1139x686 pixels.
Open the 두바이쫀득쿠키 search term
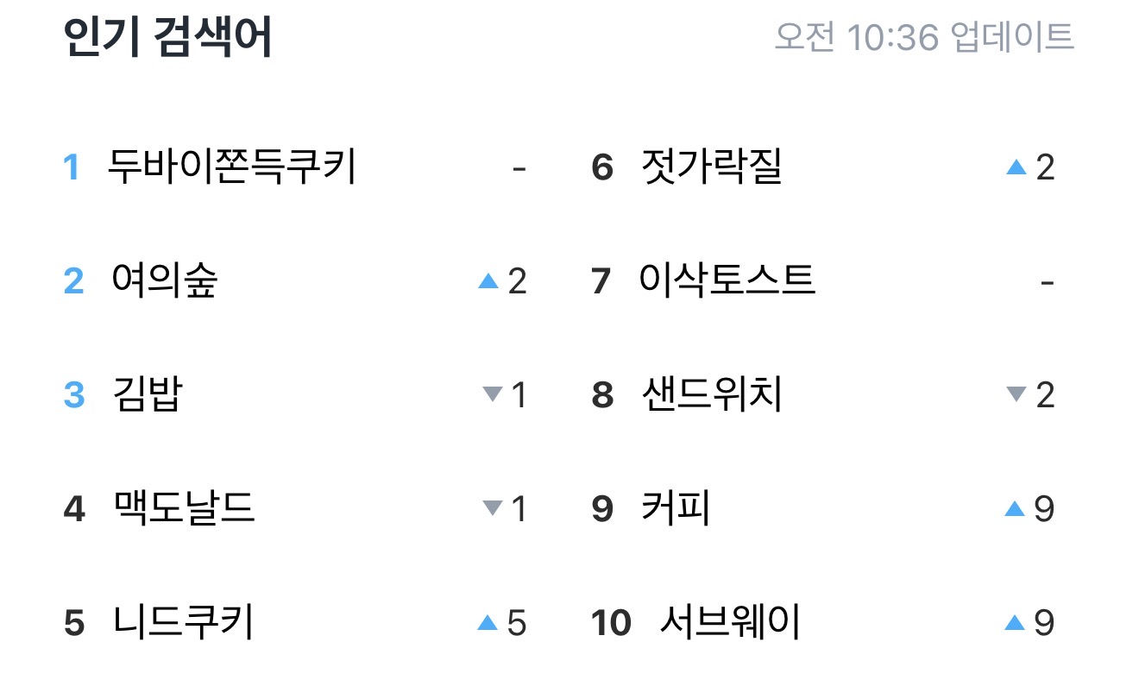click(x=231, y=167)
